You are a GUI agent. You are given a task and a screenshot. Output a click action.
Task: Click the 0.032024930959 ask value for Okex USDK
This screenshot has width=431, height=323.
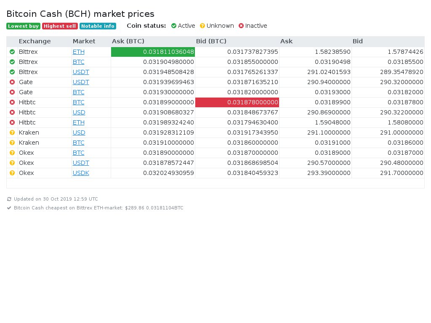[168, 173]
